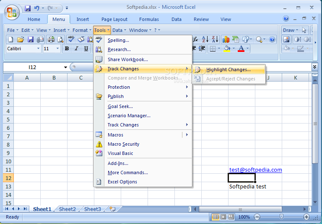This screenshot has height=224, width=322.
Task: Click the New blank workbook icon
Action: coord(10,39)
